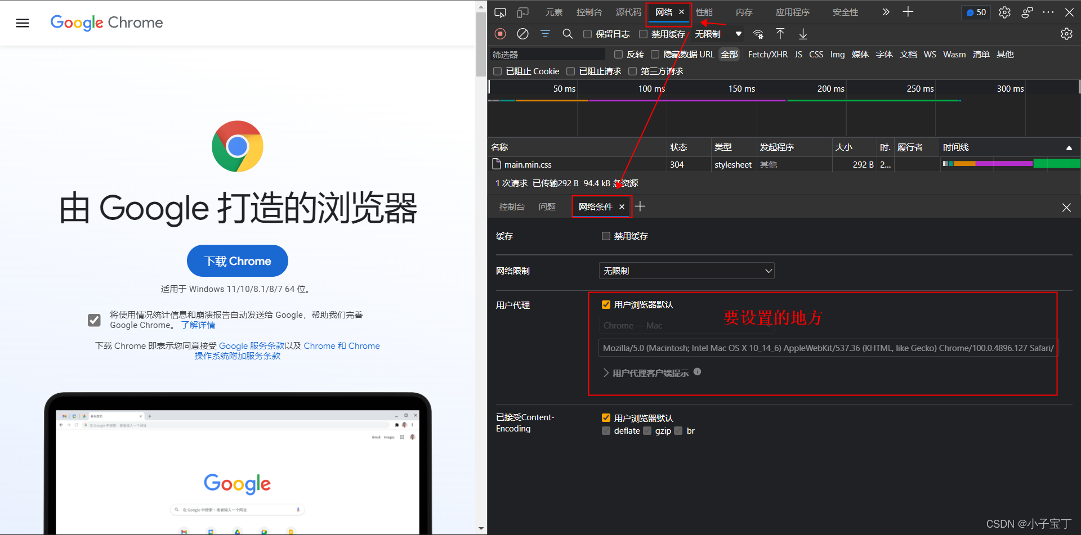
Task: Open Network panel settings gear
Action: tap(1066, 34)
